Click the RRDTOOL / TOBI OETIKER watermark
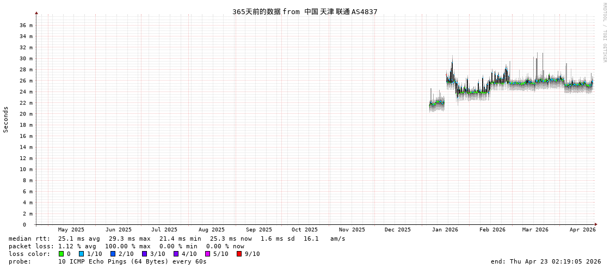 coord(605,33)
